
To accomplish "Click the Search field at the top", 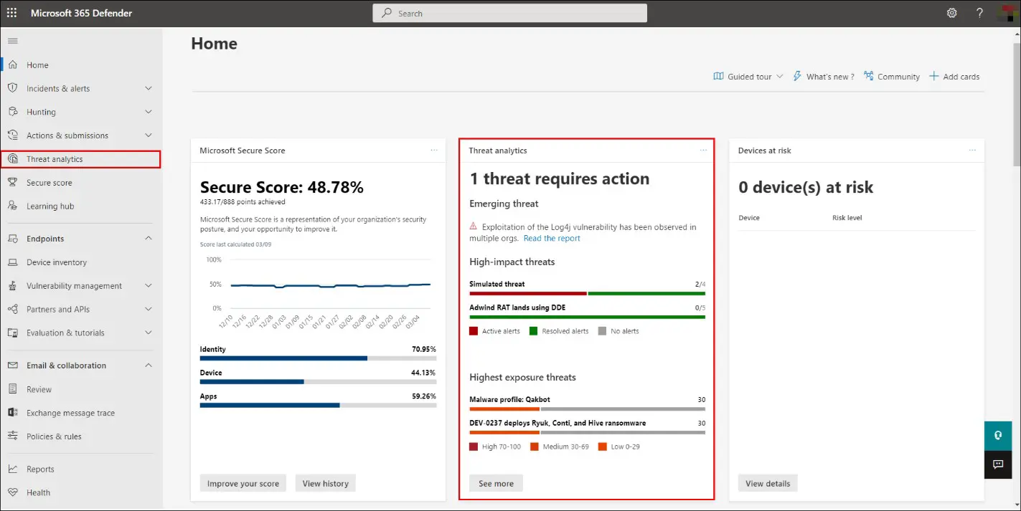I will tap(509, 12).
